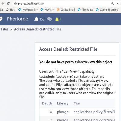Reload the page with the refresh icon
Viewport: 121px width, 121px height.
point(8,4)
